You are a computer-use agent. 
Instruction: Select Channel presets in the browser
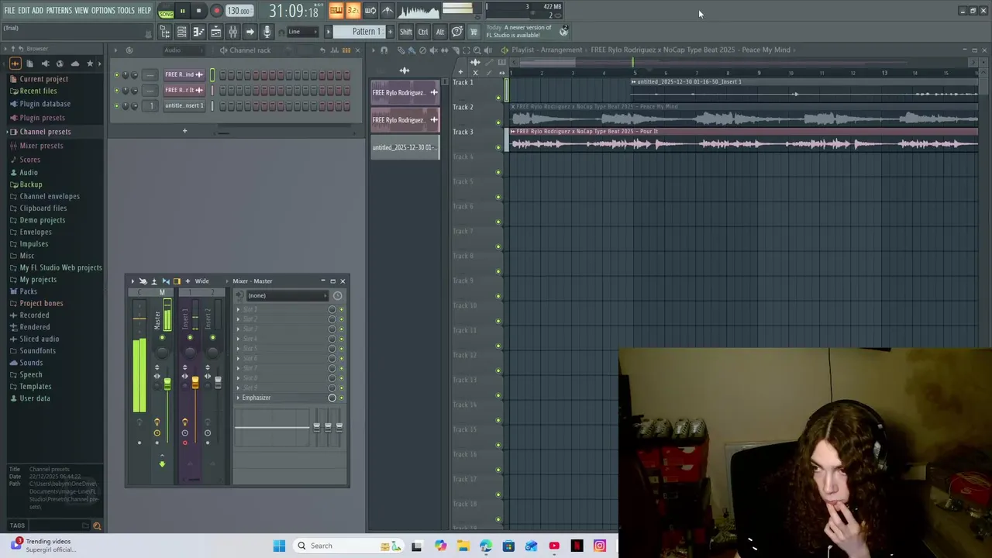(x=45, y=132)
